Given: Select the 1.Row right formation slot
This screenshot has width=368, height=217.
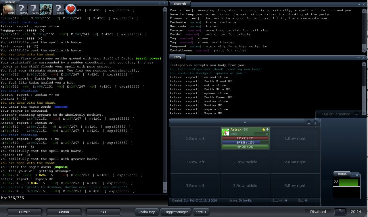Looking at the screenshot, I should pos(295,138).
